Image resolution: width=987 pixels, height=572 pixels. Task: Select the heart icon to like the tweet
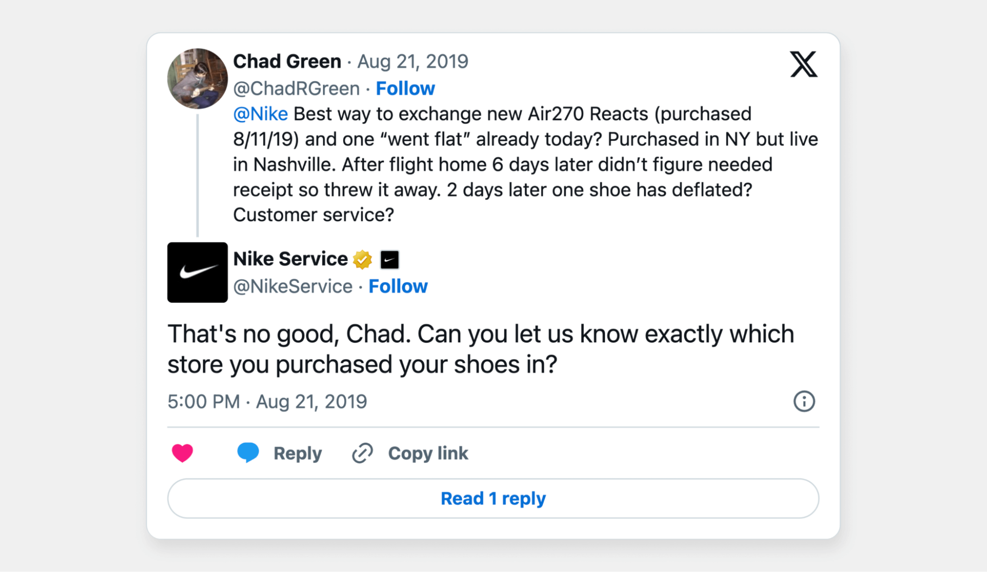pyautogui.click(x=183, y=453)
